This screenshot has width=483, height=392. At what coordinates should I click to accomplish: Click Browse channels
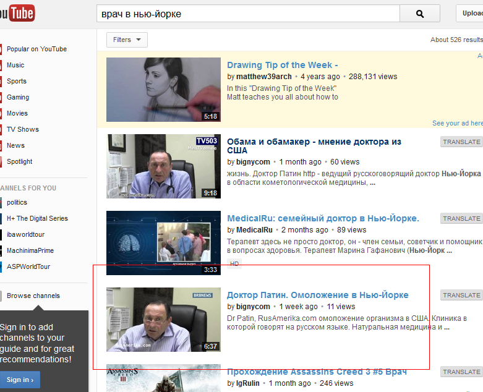(33, 296)
